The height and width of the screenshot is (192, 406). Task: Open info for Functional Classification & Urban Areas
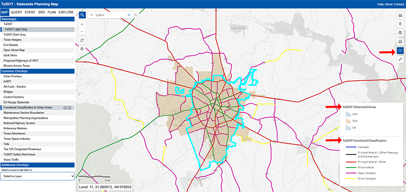coord(69,108)
